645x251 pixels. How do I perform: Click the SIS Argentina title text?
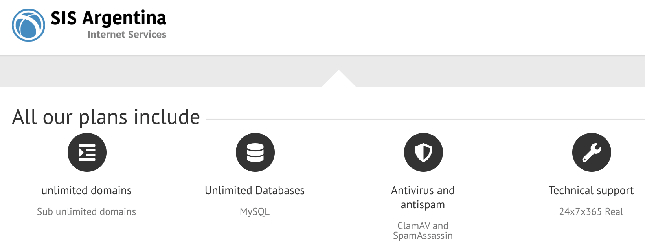[x=108, y=18]
